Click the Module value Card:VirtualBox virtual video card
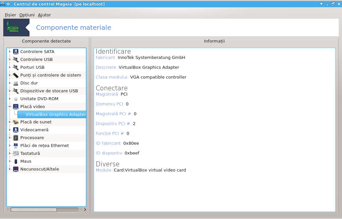The height and width of the screenshot is (219, 342). click(150, 170)
